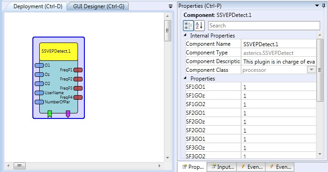Switch to GUI Designer (Ctrl-G) tab
The width and height of the screenshot is (328, 172).
click(x=99, y=6)
